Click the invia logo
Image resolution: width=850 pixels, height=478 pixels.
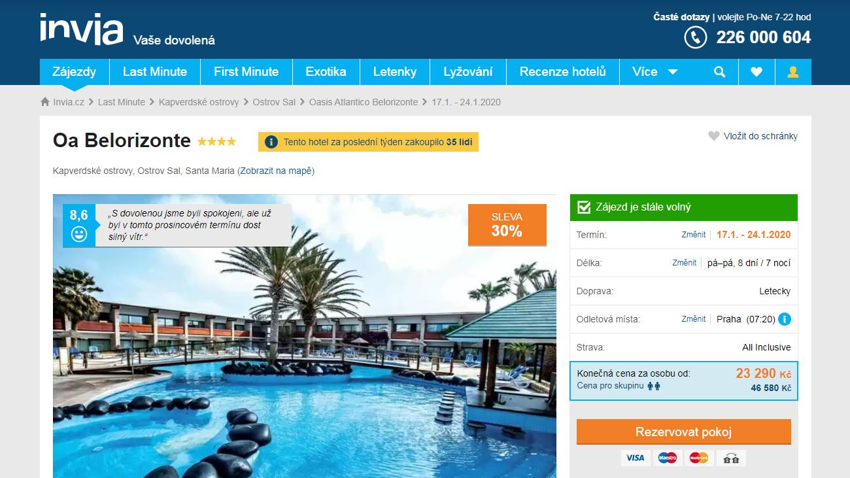tap(82, 29)
